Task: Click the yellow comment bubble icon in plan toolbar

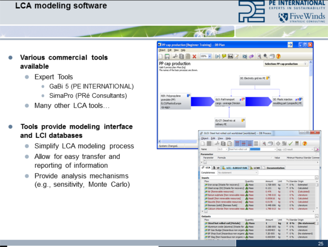Action: 224,56
